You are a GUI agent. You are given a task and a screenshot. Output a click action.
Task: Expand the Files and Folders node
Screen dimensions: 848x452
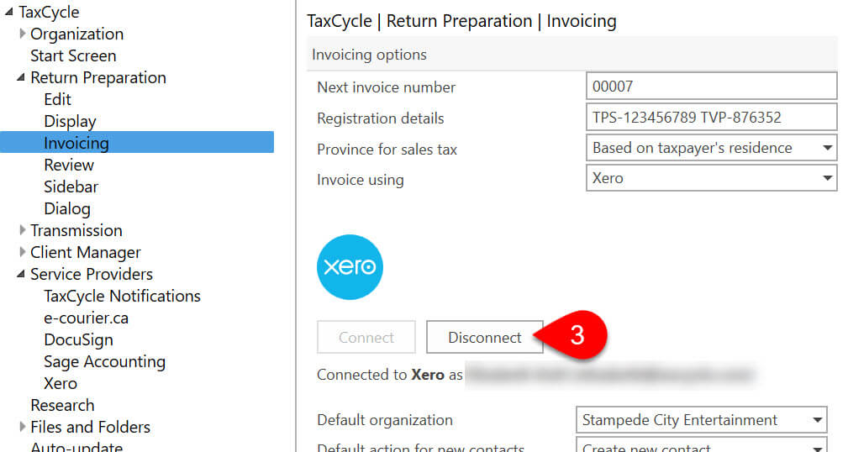click(x=23, y=428)
